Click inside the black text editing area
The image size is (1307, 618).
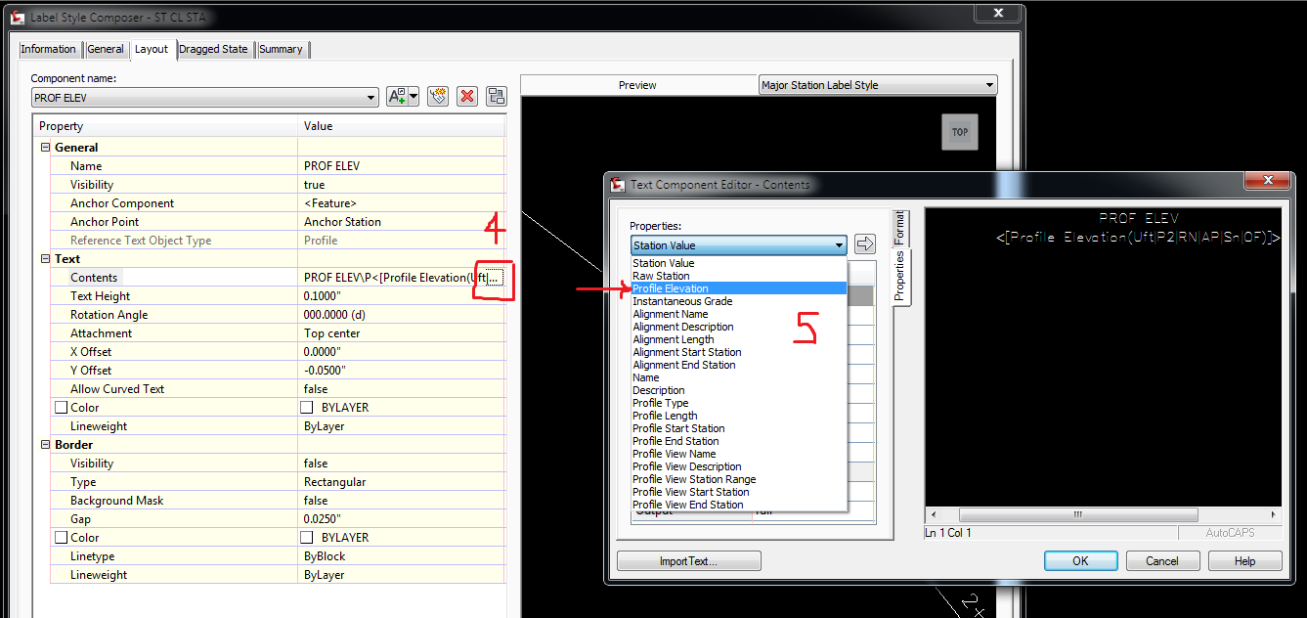[1103, 357]
